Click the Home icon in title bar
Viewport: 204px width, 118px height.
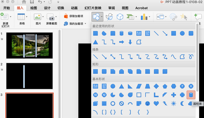point(24,2)
